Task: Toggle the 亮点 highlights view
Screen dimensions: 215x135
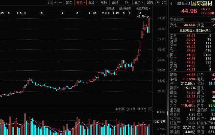Action: (x=68, y=3)
